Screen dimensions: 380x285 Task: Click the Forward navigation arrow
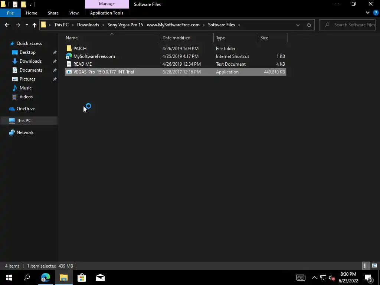[x=18, y=25]
